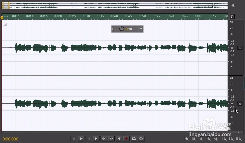This screenshot has width=245, height=143.
Task: Click the Rewind button
Action: [104, 139]
